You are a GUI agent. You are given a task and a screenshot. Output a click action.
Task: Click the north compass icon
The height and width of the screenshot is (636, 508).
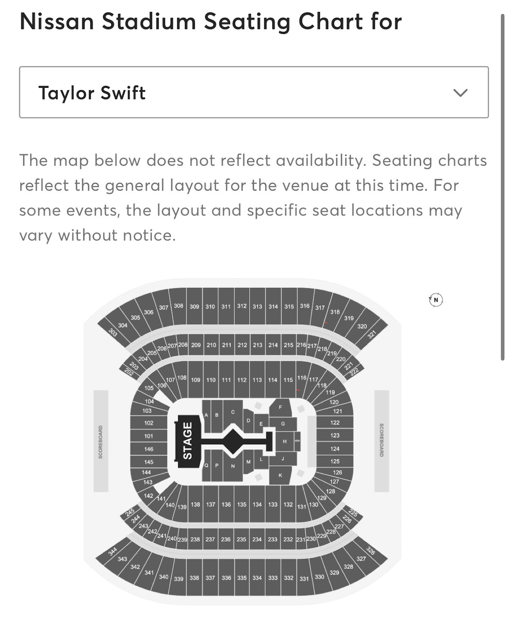(436, 300)
